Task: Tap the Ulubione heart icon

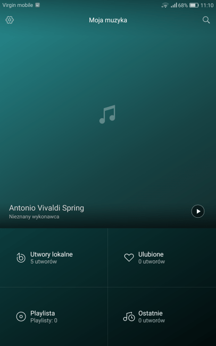Action: pyautogui.click(x=129, y=258)
